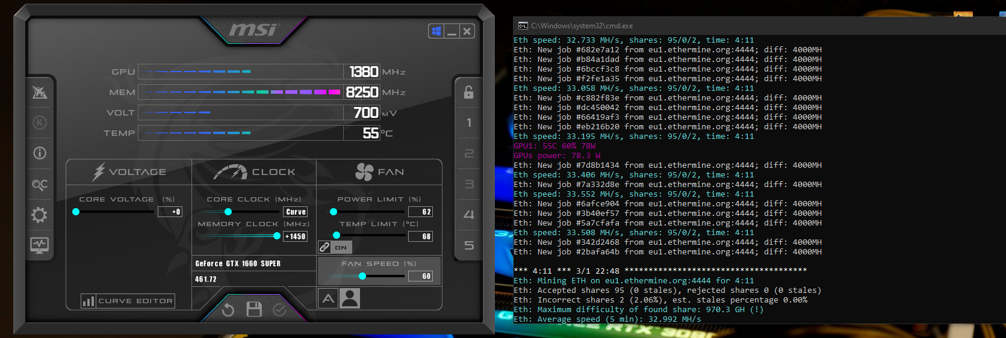The width and height of the screenshot is (1006, 338).
Task: Click the user-defined fan profile icon
Action: pyautogui.click(x=350, y=298)
